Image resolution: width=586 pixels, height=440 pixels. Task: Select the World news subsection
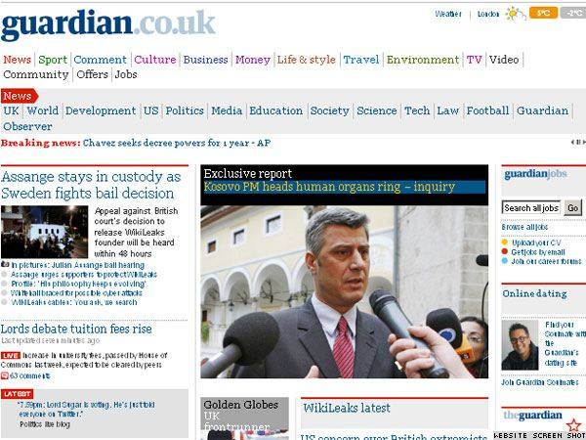pyautogui.click(x=43, y=110)
